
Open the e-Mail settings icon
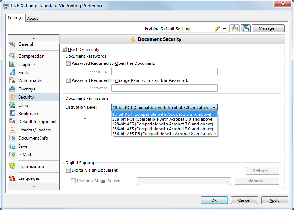point(12,155)
